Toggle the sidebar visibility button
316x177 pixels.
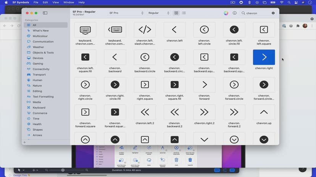(45, 13)
